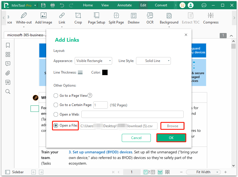This screenshot has height=177, width=238.
Task: Select the Open a Web option
Action: click(x=56, y=114)
